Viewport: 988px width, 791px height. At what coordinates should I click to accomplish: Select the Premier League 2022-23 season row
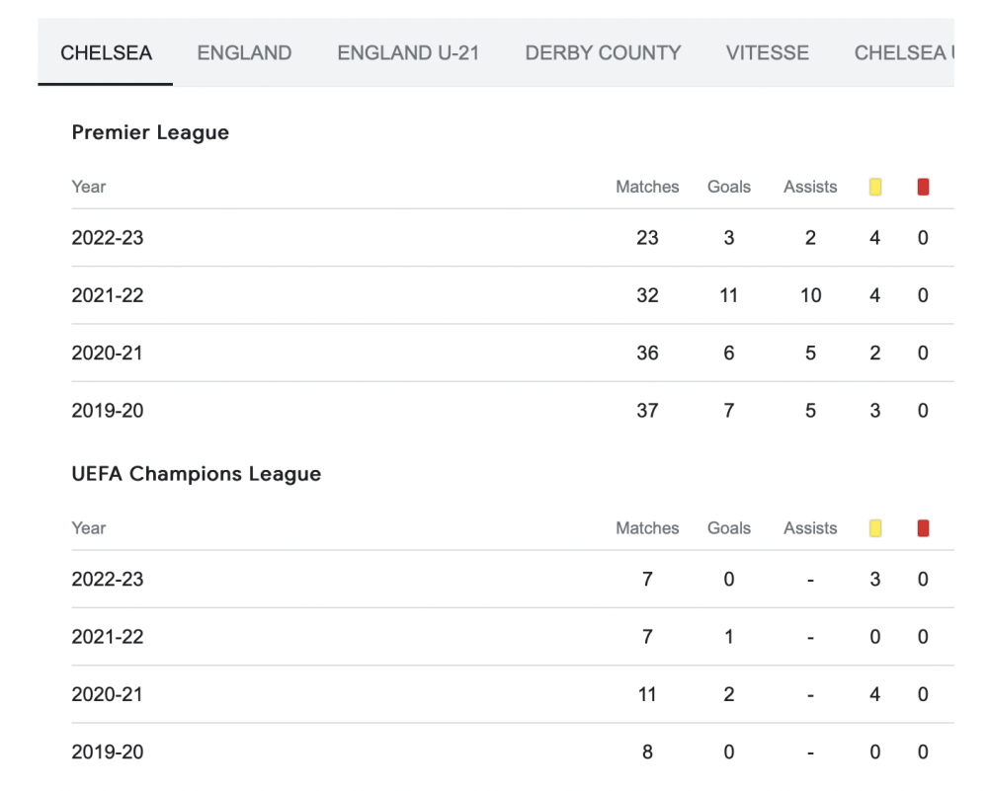pyautogui.click(x=513, y=237)
